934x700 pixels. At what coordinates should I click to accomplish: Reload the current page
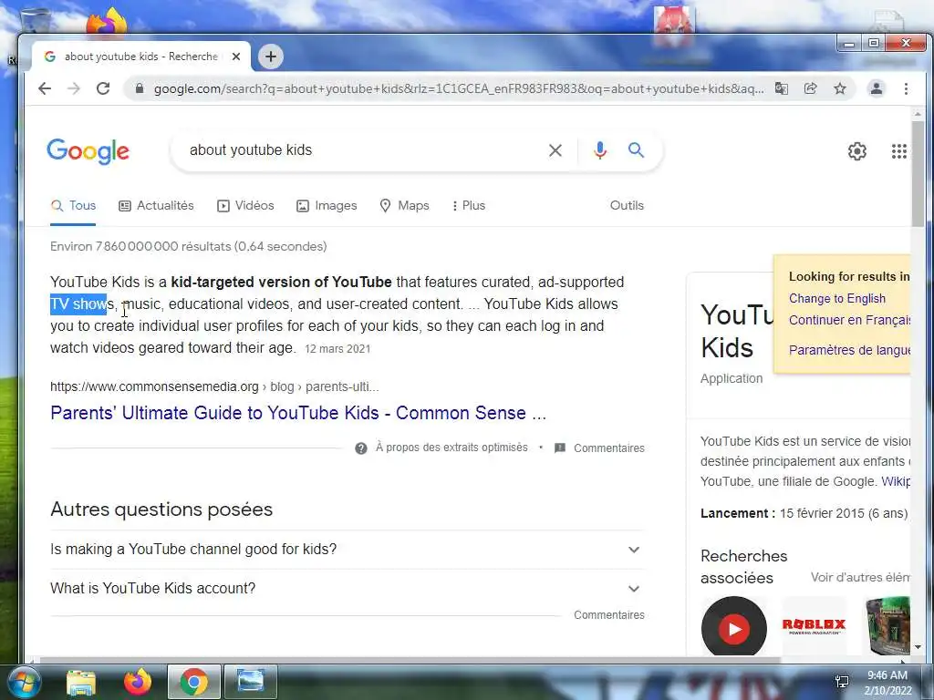click(103, 88)
